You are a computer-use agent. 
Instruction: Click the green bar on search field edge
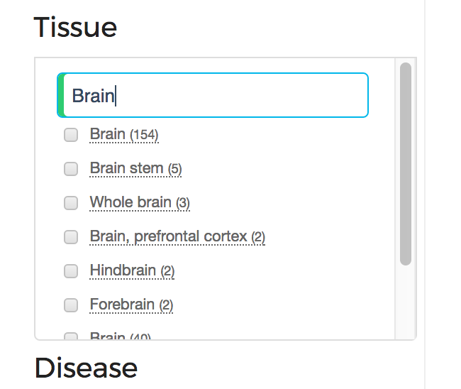(61, 95)
